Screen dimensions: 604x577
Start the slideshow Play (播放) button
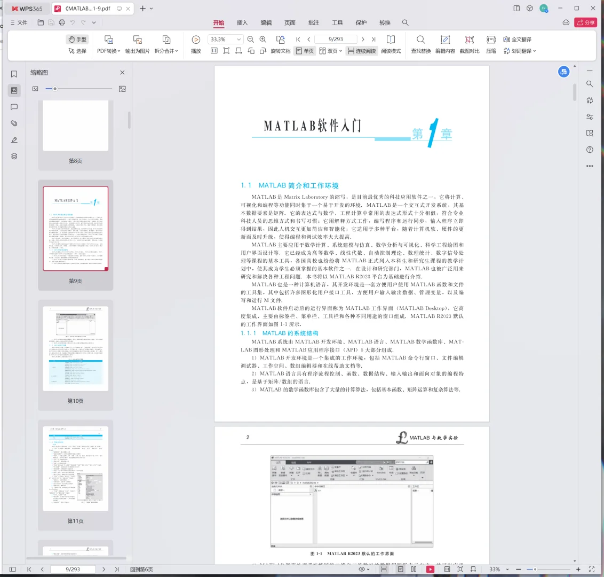tap(196, 44)
